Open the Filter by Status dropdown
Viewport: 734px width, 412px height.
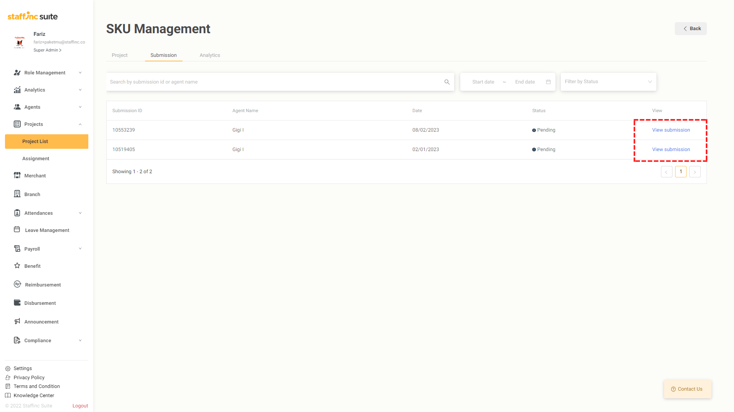608,82
